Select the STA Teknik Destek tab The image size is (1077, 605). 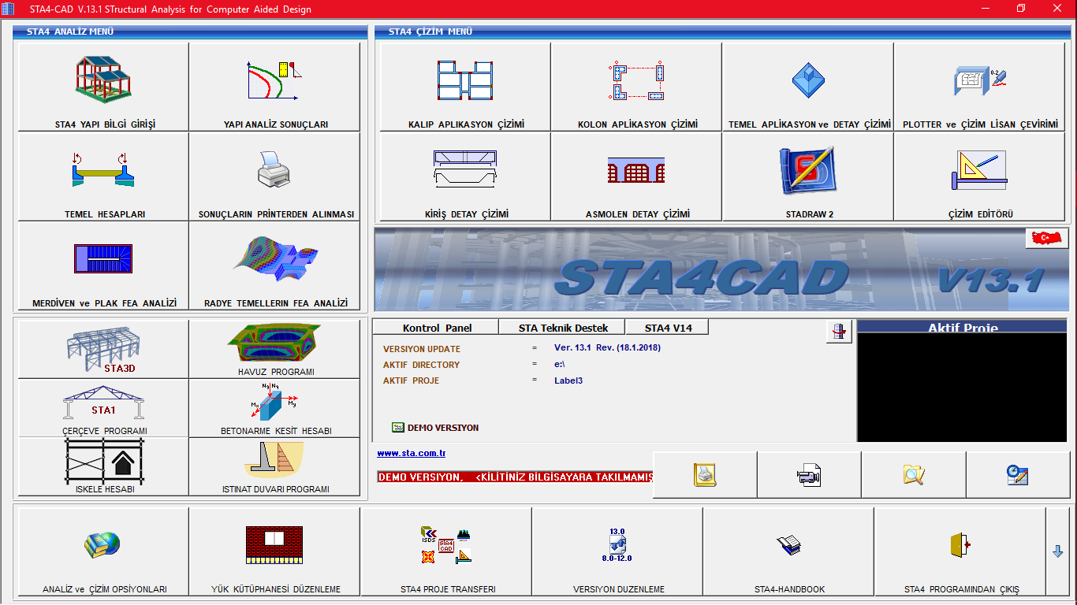(561, 328)
